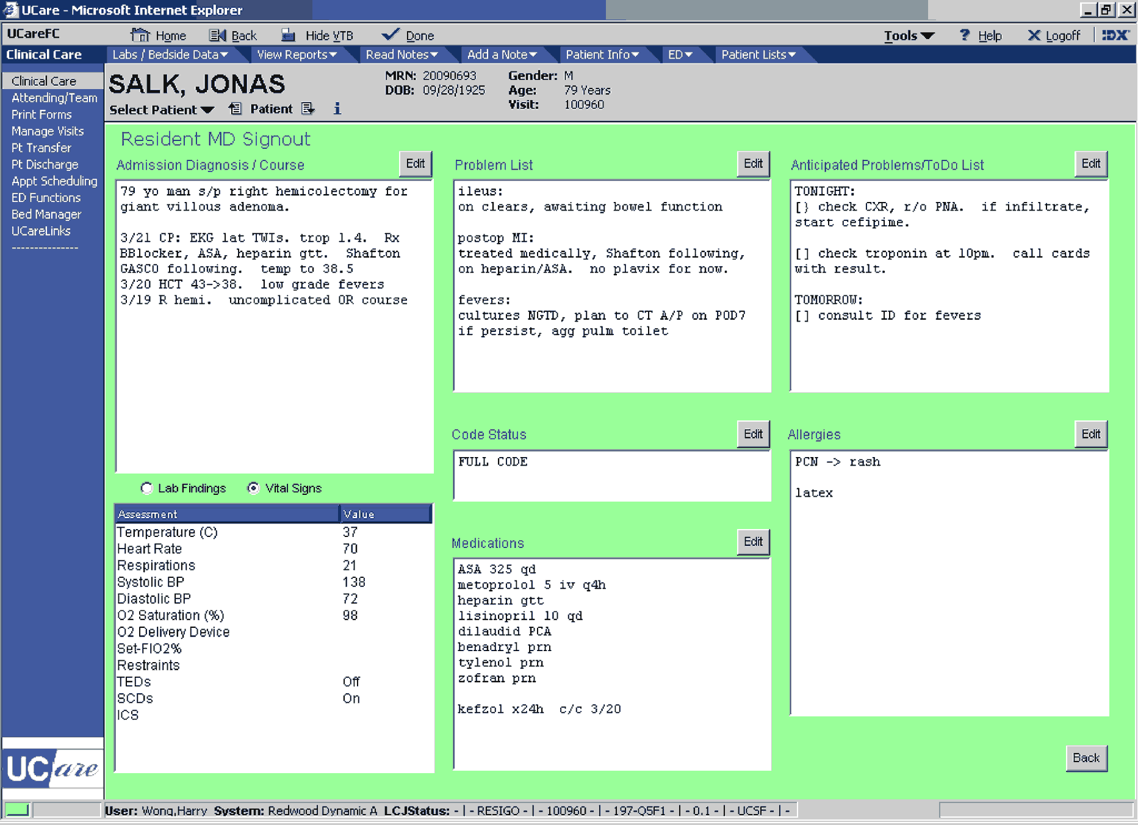Click the Help question mark icon
The height and width of the screenshot is (825, 1138).
964,35
